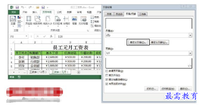The image size is (200, 105).
Task: Click the formula bar confirm checkmark icon
Action: [44, 36]
